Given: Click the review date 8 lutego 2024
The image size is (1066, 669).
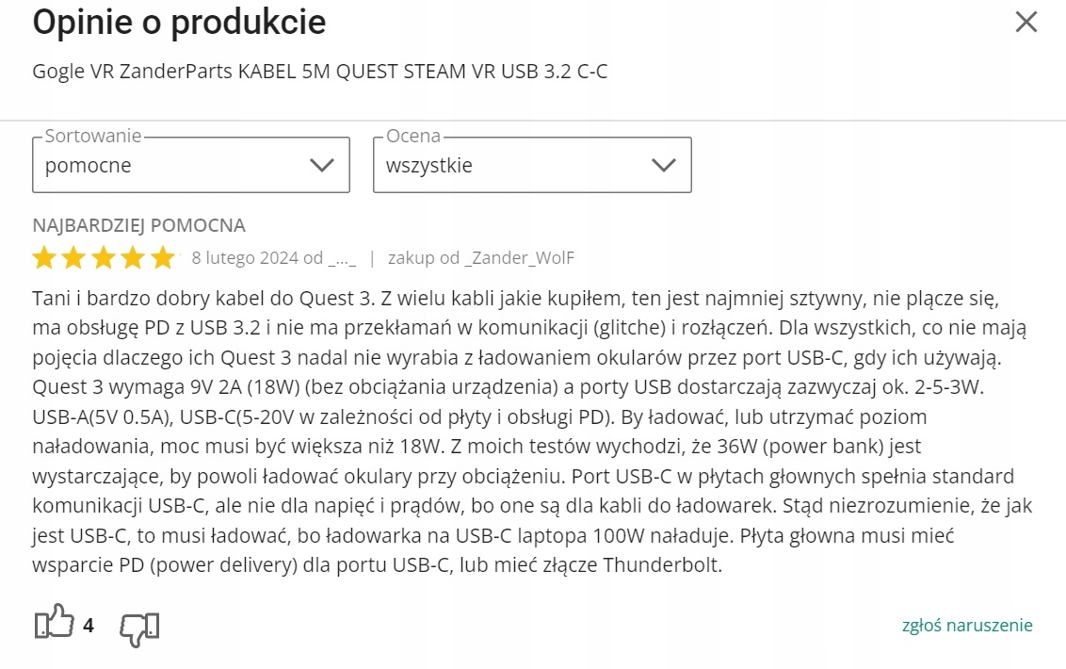Looking at the screenshot, I should coord(245,258).
